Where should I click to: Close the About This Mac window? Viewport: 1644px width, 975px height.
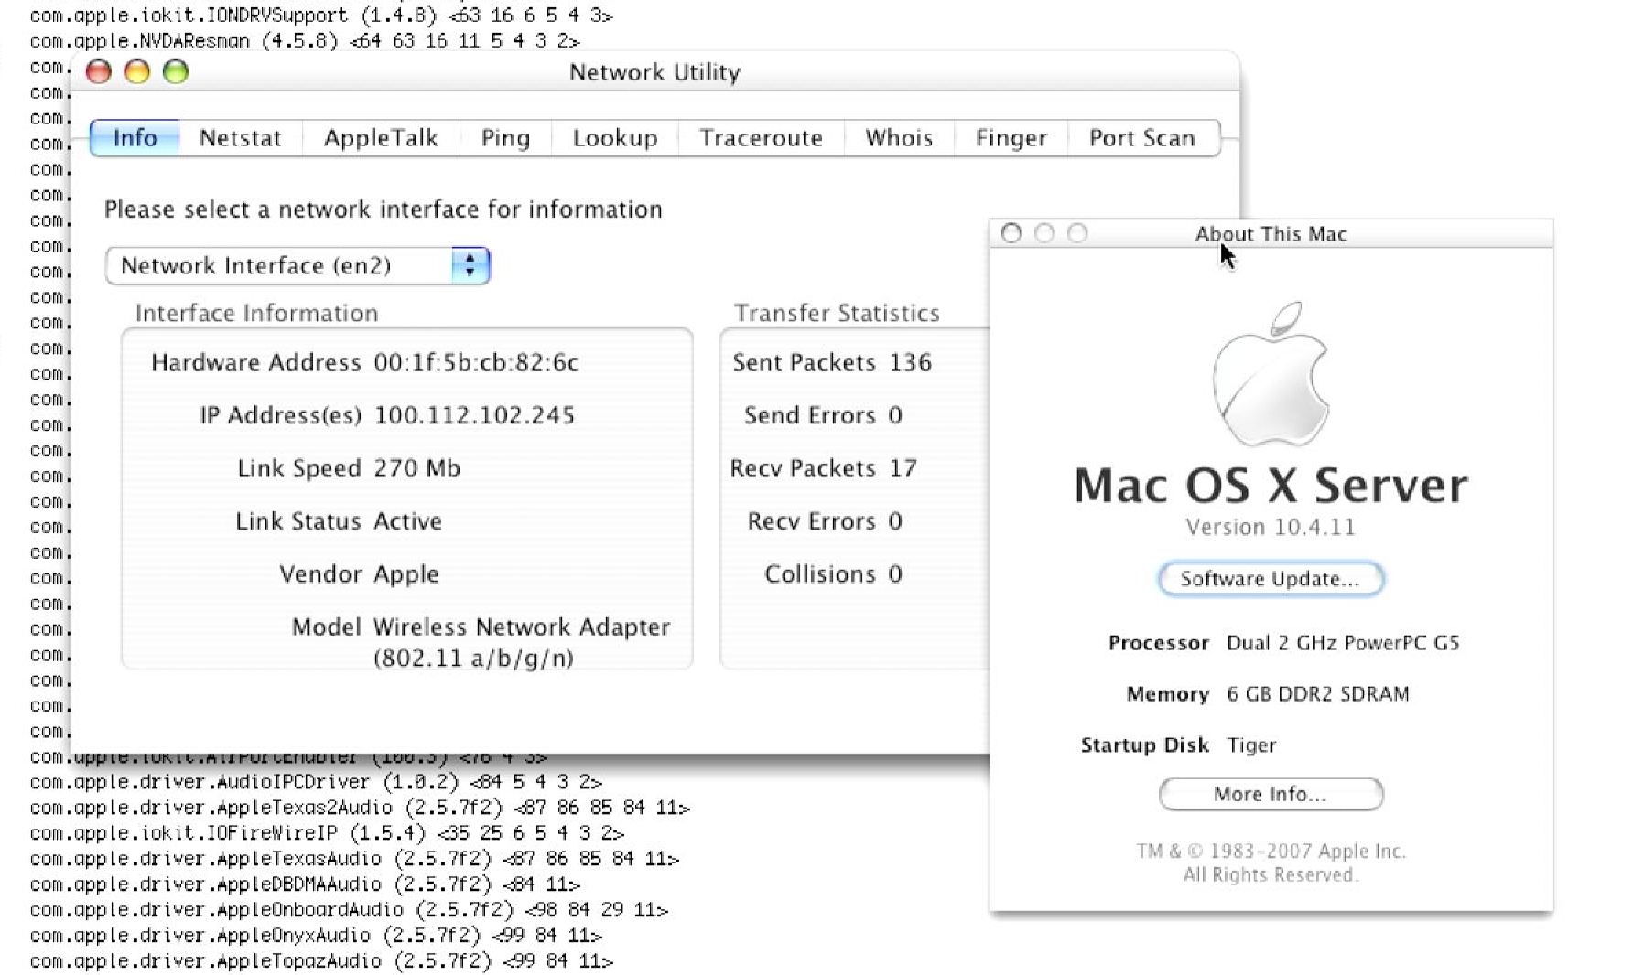pyautogui.click(x=1011, y=233)
